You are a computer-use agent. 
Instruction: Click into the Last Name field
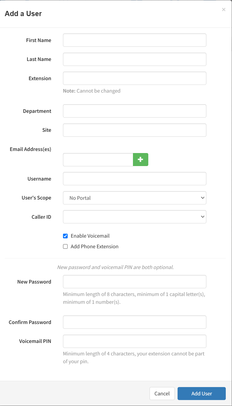[x=135, y=59]
